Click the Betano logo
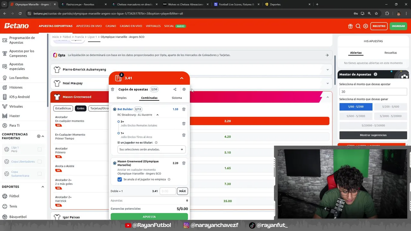 click(x=16, y=26)
